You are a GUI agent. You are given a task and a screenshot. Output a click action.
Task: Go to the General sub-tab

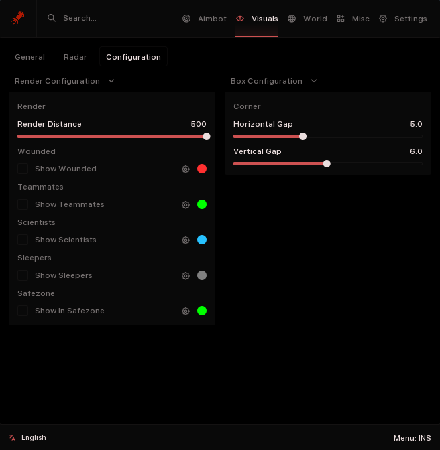pyautogui.click(x=30, y=57)
